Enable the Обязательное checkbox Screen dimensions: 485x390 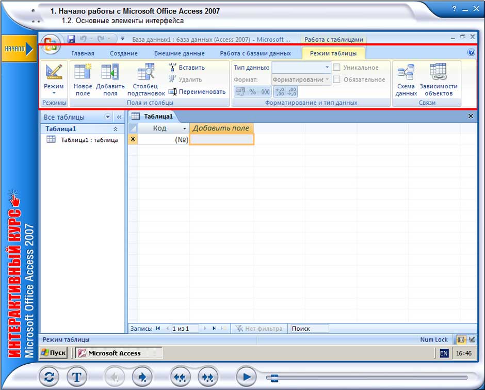click(x=336, y=79)
